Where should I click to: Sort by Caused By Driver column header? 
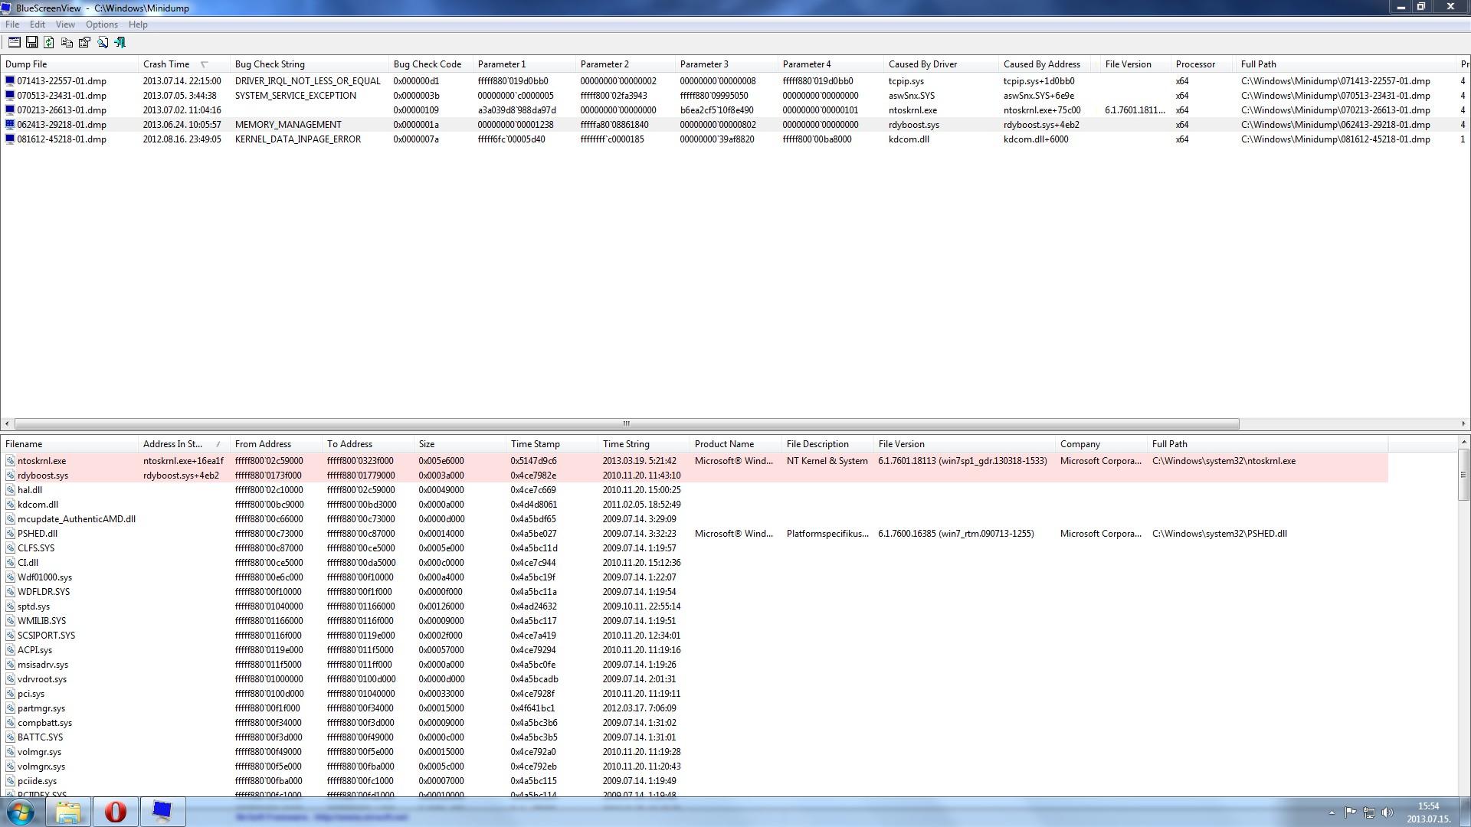[941, 64]
